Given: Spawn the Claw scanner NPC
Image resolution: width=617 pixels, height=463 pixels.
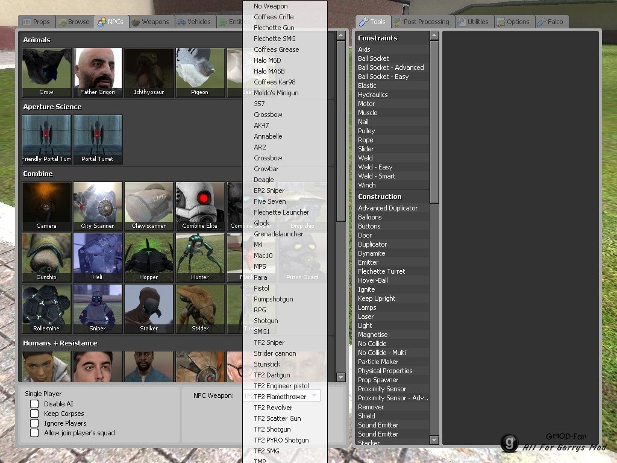Looking at the screenshot, I should (149, 206).
